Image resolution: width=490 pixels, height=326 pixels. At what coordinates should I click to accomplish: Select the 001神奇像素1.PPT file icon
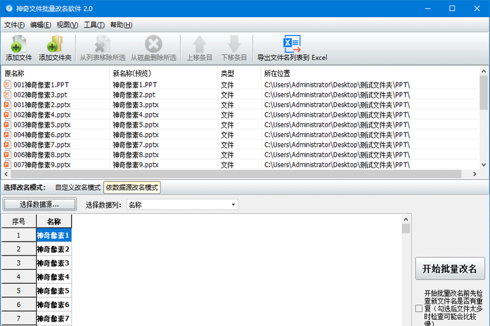tap(7, 85)
